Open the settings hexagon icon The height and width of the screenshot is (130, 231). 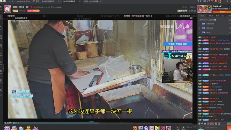point(212,1)
